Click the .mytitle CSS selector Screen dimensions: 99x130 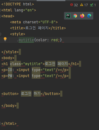point(25,40)
